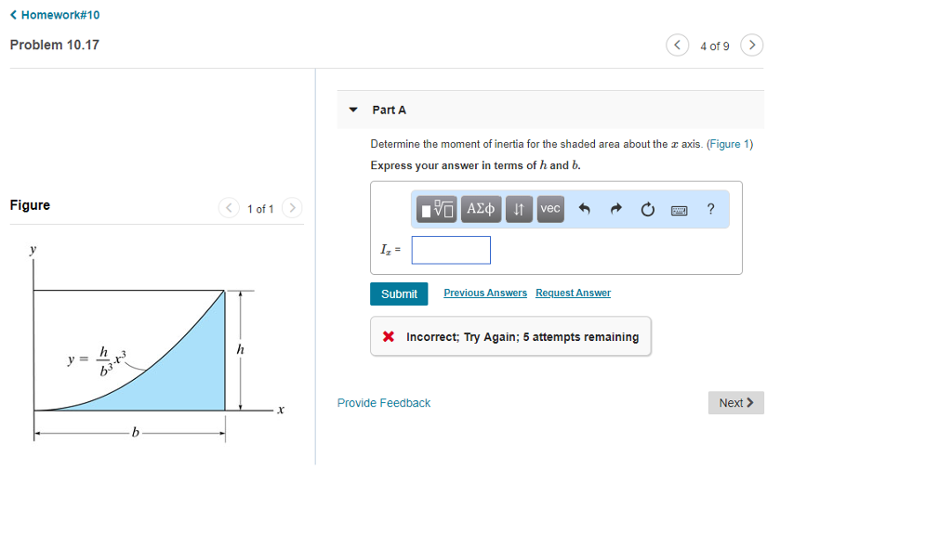The width and height of the screenshot is (952, 535).
Task: Click the Request Answer link
Action: pos(573,294)
